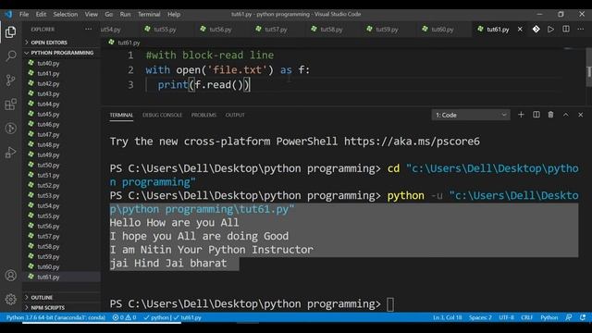This screenshot has height=333, width=592.
Task: Select tut61.py in the file explorer
Action: coord(62,277)
